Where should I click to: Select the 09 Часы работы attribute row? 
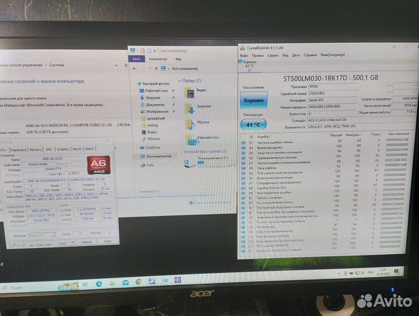point(325,167)
